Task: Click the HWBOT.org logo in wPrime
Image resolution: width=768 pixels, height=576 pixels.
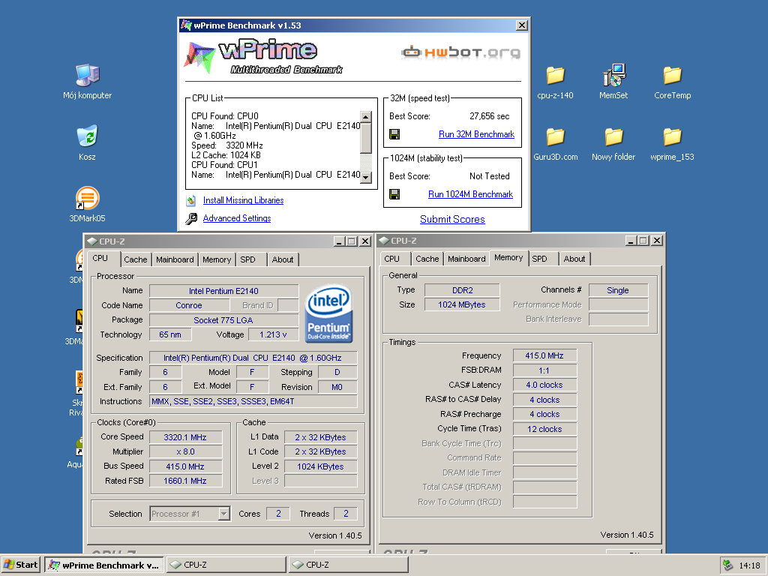Action: pyautogui.click(x=460, y=52)
